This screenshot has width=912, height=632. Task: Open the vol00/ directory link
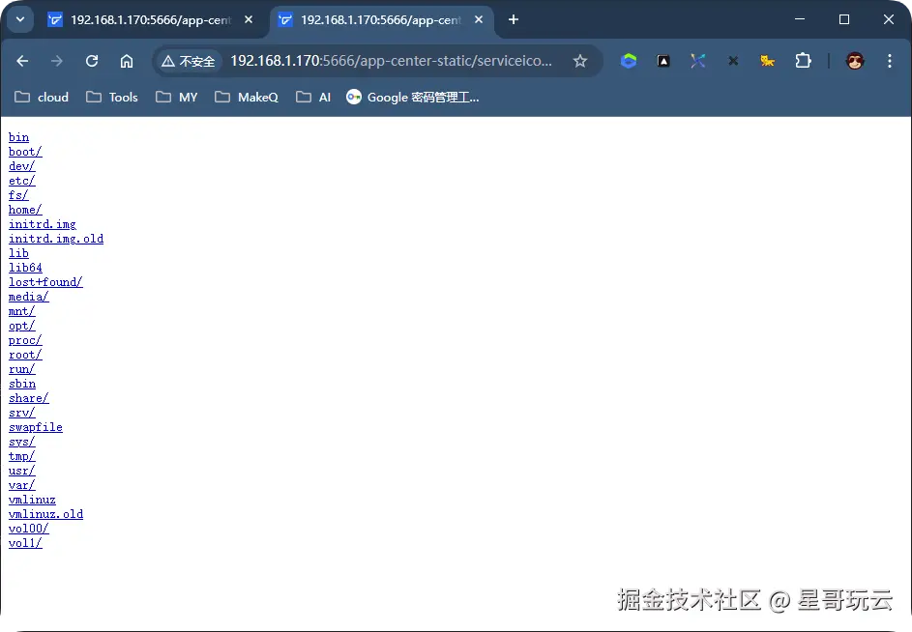[x=28, y=530]
